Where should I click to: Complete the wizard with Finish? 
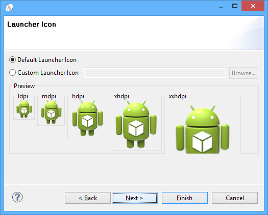coord(185,198)
